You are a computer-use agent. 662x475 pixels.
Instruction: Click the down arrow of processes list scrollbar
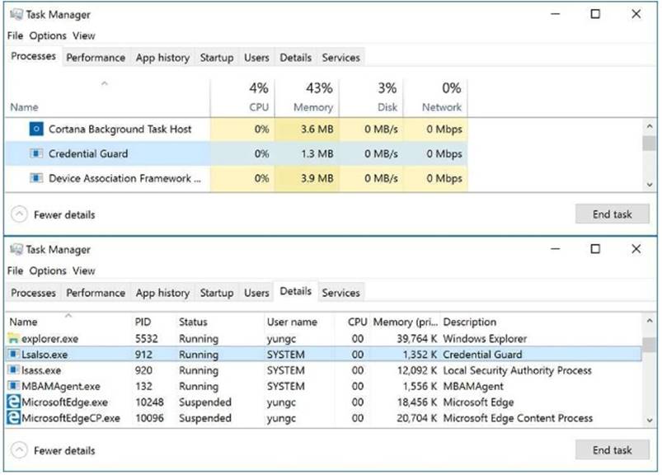pos(650,185)
